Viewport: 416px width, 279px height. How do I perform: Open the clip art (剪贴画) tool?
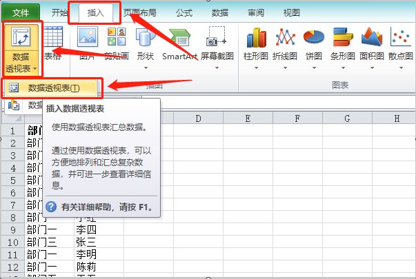coord(117,37)
